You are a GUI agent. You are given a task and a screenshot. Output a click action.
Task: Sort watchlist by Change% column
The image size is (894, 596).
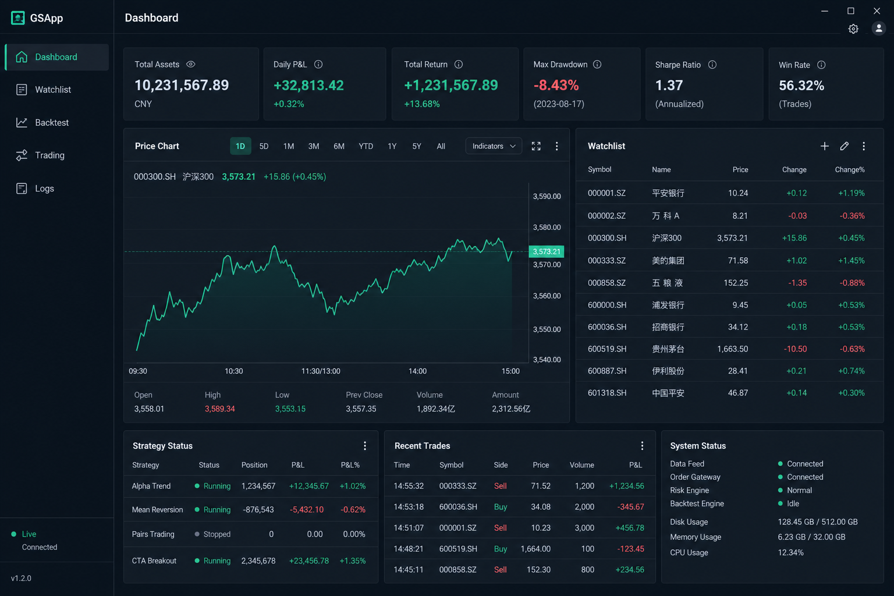pos(850,169)
